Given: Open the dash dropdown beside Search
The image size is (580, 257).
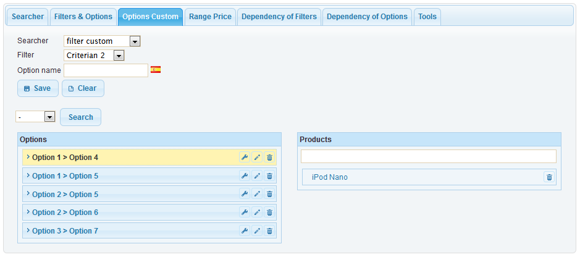Looking at the screenshot, I should (36, 117).
